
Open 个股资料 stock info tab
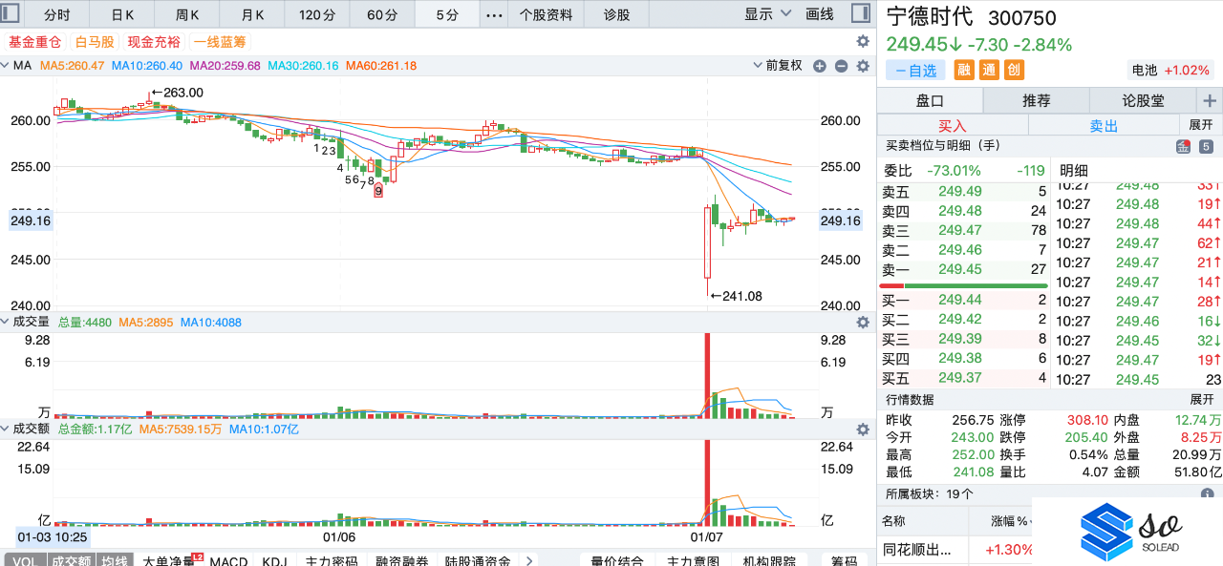click(x=546, y=14)
